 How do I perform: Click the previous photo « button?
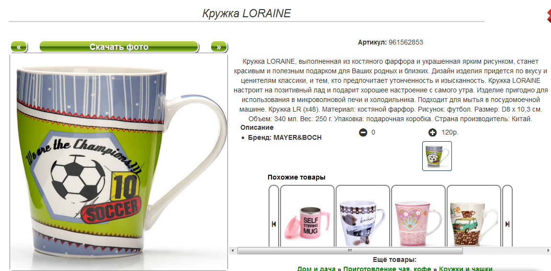[x=19, y=47]
